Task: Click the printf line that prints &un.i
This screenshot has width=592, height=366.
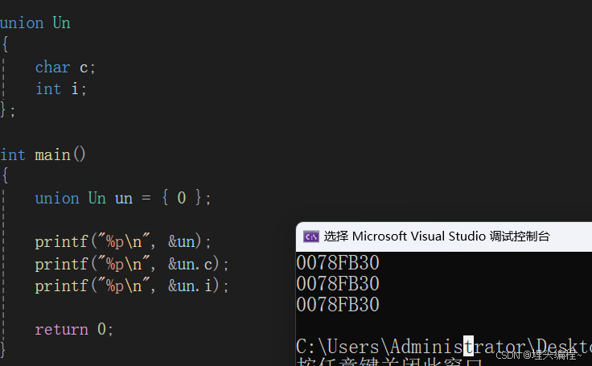Action: pyautogui.click(x=132, y=286)
